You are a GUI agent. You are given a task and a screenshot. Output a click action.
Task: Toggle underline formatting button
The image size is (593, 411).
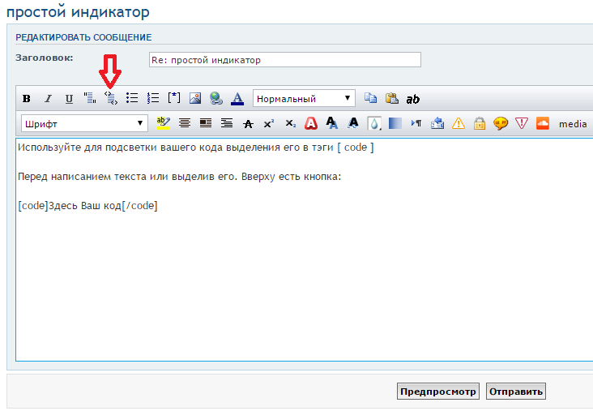click(69, 99)
